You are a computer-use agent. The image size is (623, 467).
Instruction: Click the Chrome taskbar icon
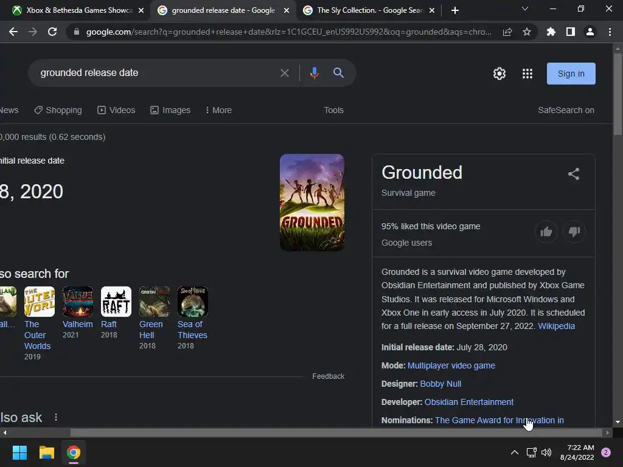tap(74, 452)
